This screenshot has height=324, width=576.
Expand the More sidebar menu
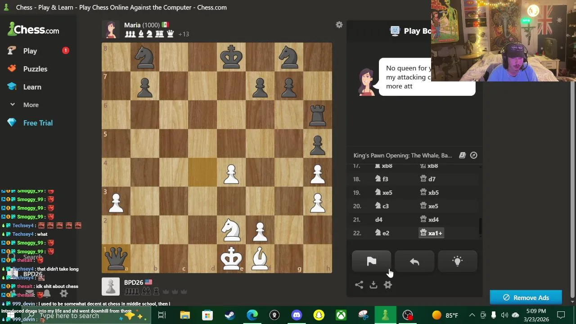point(31,105)
